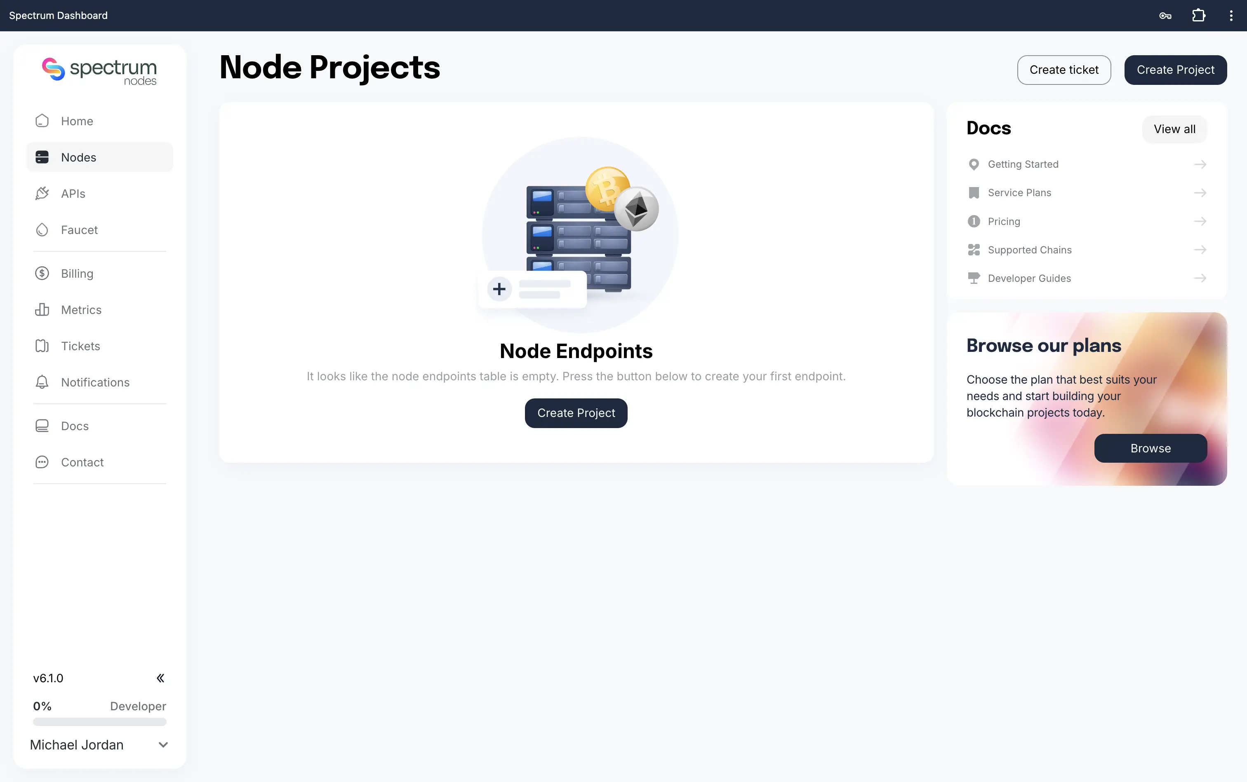The width and height of the screenshot is (1247, 782).
Task: Click the Developer plan label
Action: click(138, 706)
